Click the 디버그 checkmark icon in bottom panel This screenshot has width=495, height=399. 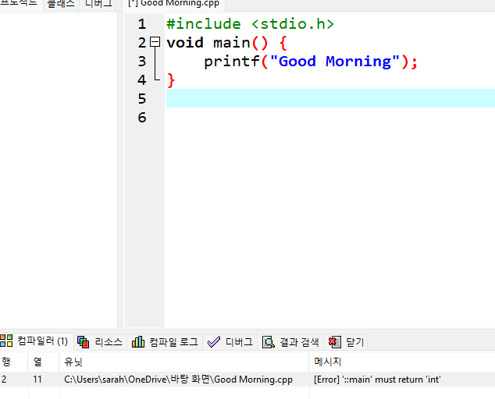213,341
